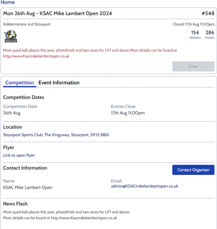217x229 pixels.
Task: Open the red Ksacmikelambertopen.co.uk website URL
Action: [36, 56]
